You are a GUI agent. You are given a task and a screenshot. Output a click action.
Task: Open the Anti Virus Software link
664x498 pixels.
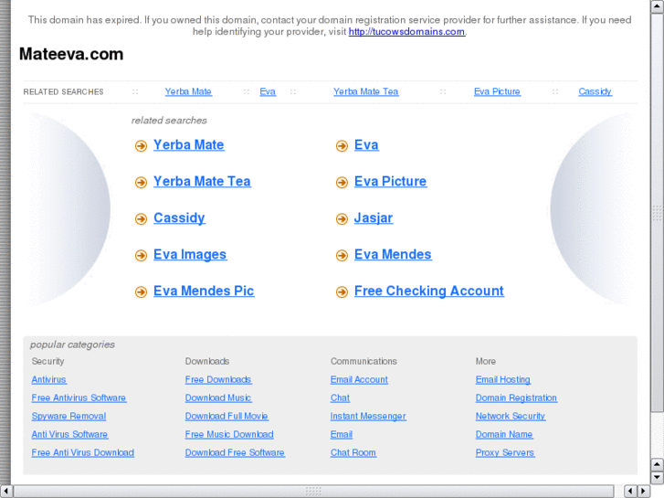[69, 434]
